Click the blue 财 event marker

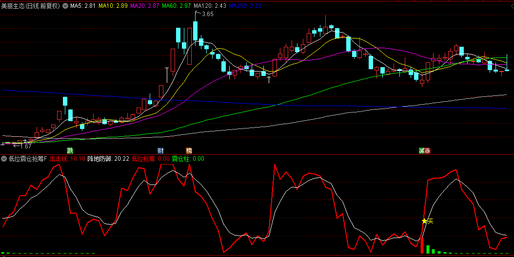coord(160,150)
